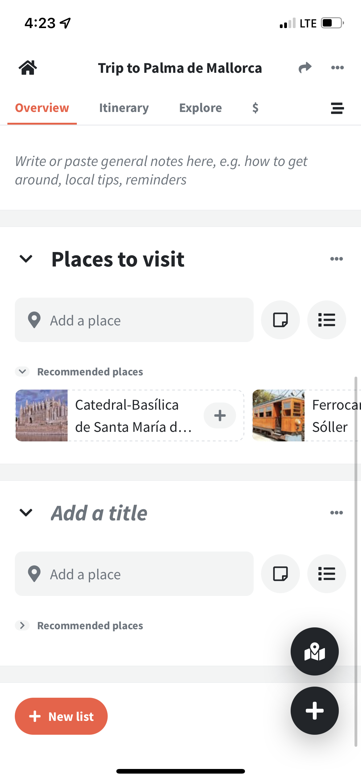Image resolution: width=361 pixels, height=781 pixels.
Task: Collapse Recommended places under Places to visit
Action: pos(22,372)
